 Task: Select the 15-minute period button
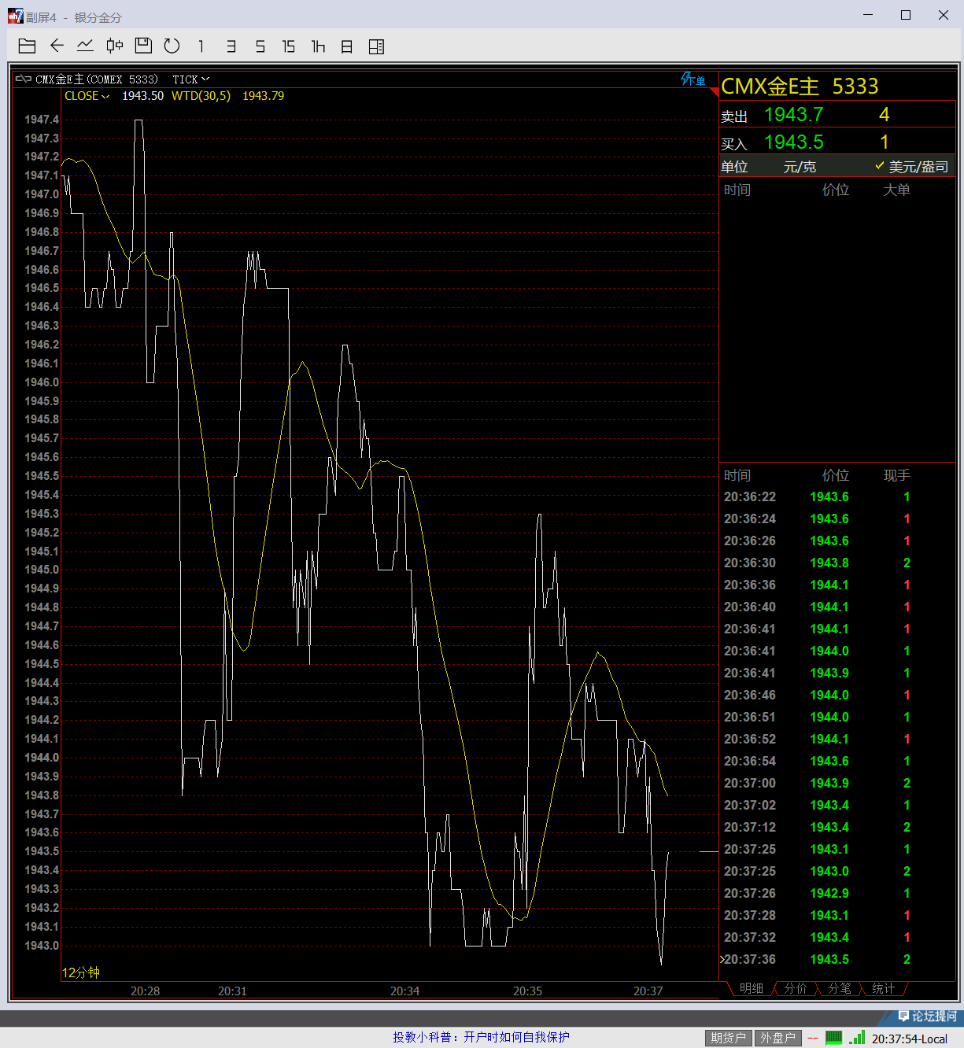[x=289, y=46]
